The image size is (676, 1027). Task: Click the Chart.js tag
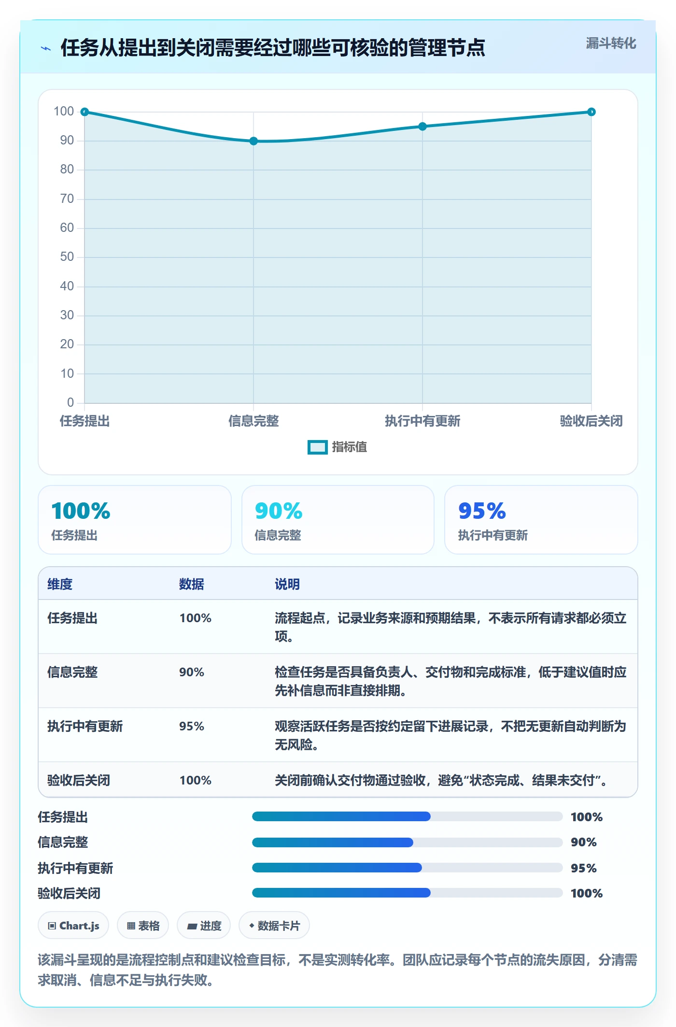[x=73, y=926]
